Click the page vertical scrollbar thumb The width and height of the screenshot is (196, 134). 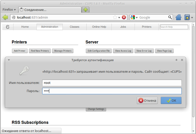tap(193, 71)
